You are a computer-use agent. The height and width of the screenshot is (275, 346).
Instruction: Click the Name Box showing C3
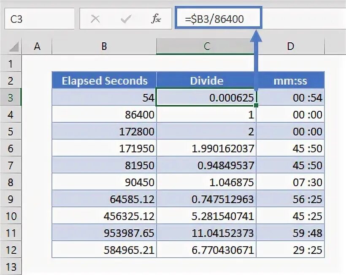40,19
